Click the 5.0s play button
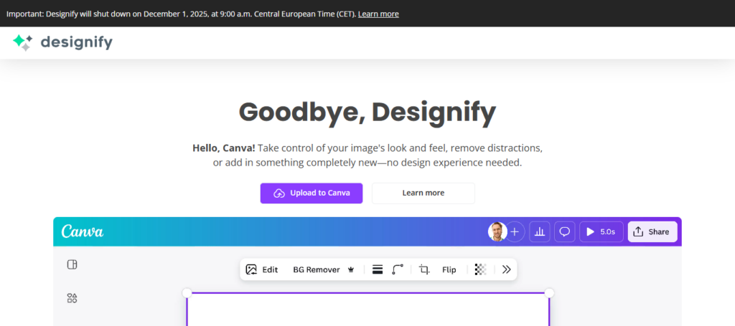Image resolution: width=735 pixels, height=326 pixels. [x=601, y=231]
